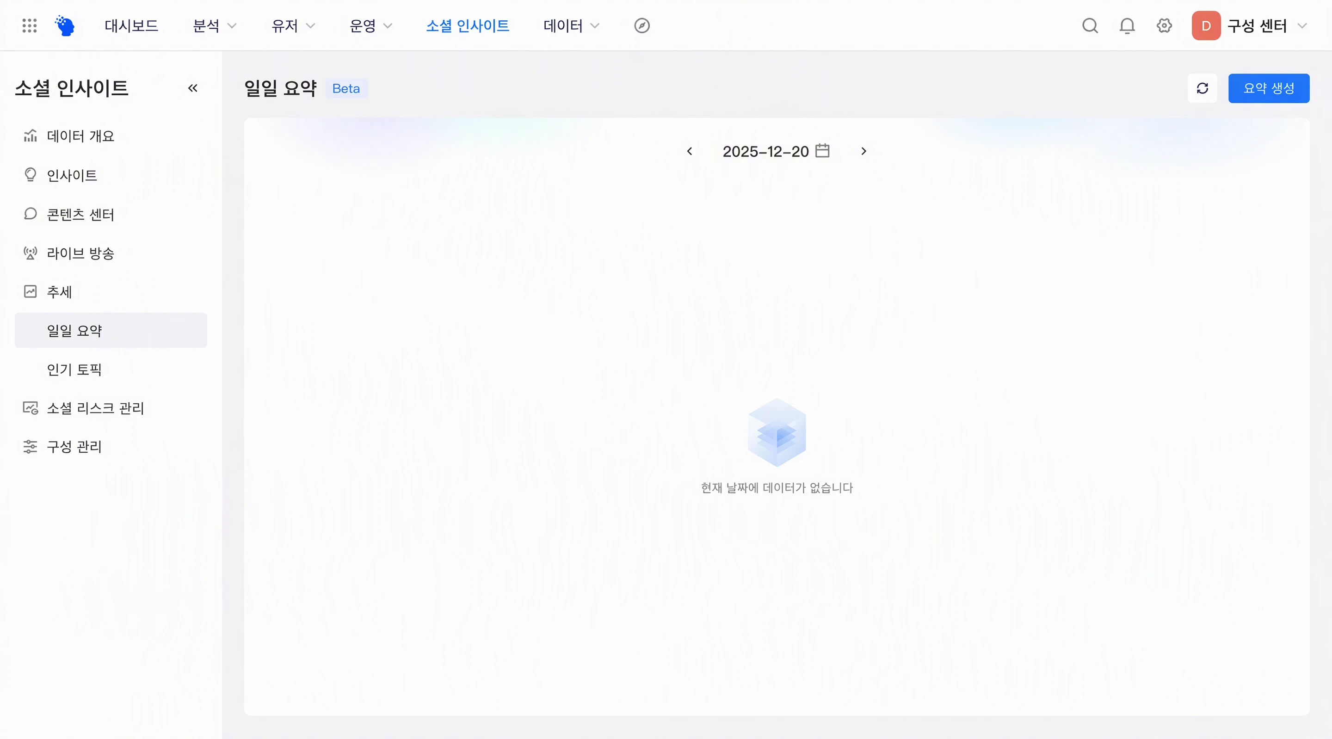Viewport: 1332px width, 739px height.
Task: Open 인사이트 in sidebar
Action: pyautogui.click(x=111, y=175)
